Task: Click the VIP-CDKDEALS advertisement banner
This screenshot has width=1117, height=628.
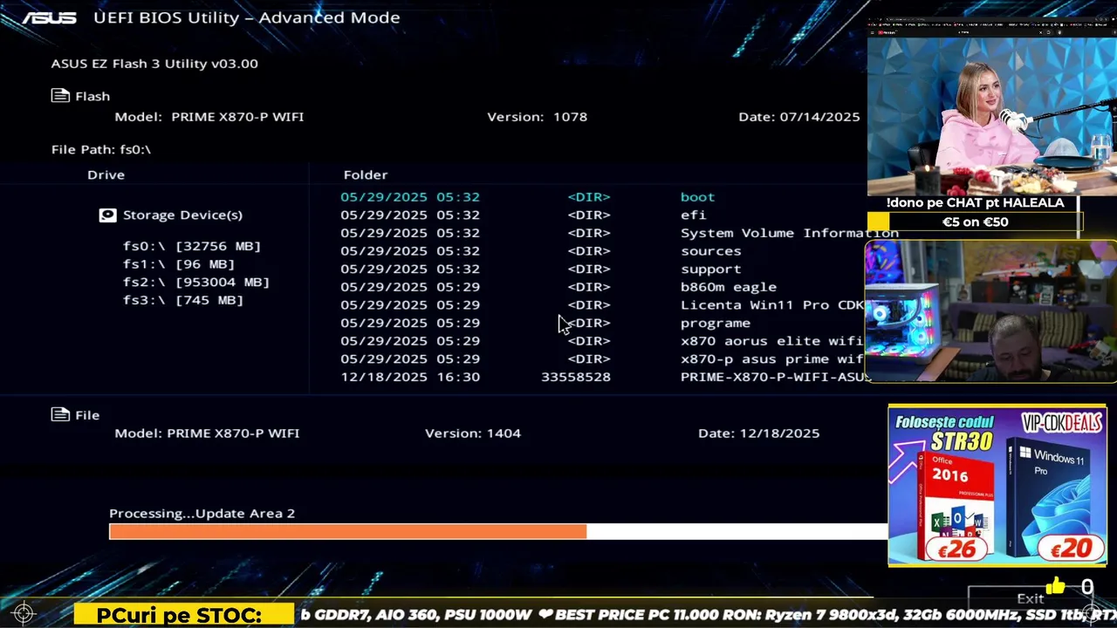Action: click(997, 485)
